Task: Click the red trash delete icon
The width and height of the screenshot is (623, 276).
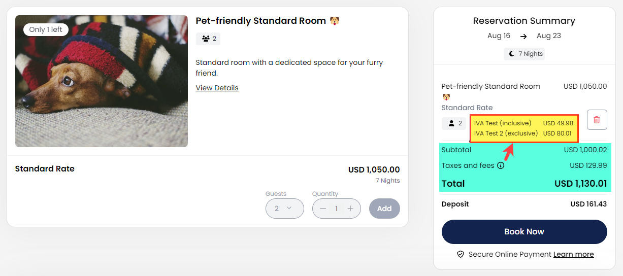Action: pos(597,120)
